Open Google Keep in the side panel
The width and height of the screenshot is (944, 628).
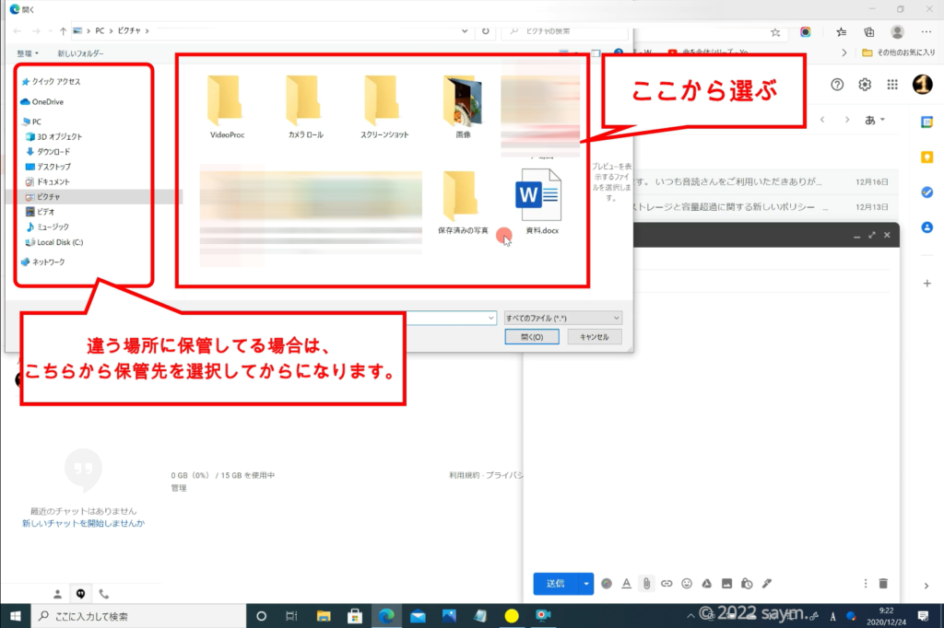(x=927, y=157)
